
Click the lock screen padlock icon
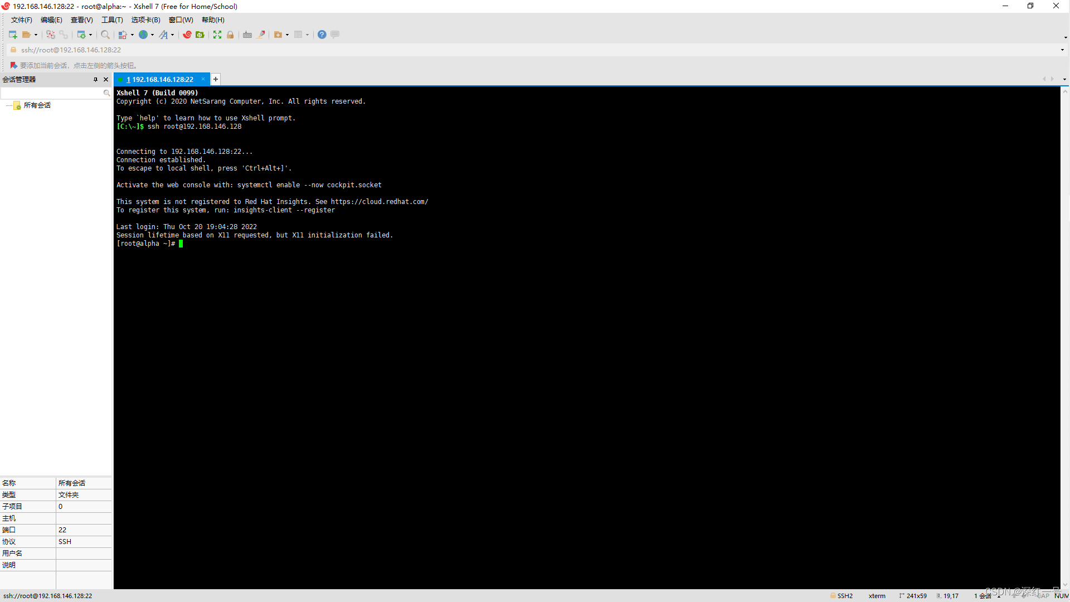230,35
